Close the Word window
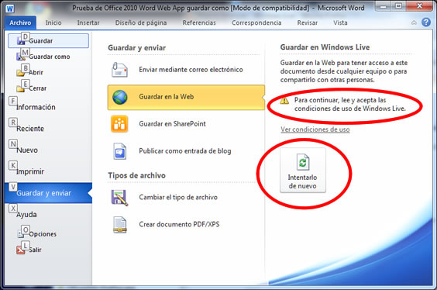The height and width of the screenshot is (290, 437). pyautogui.click(x=419, y=6)
